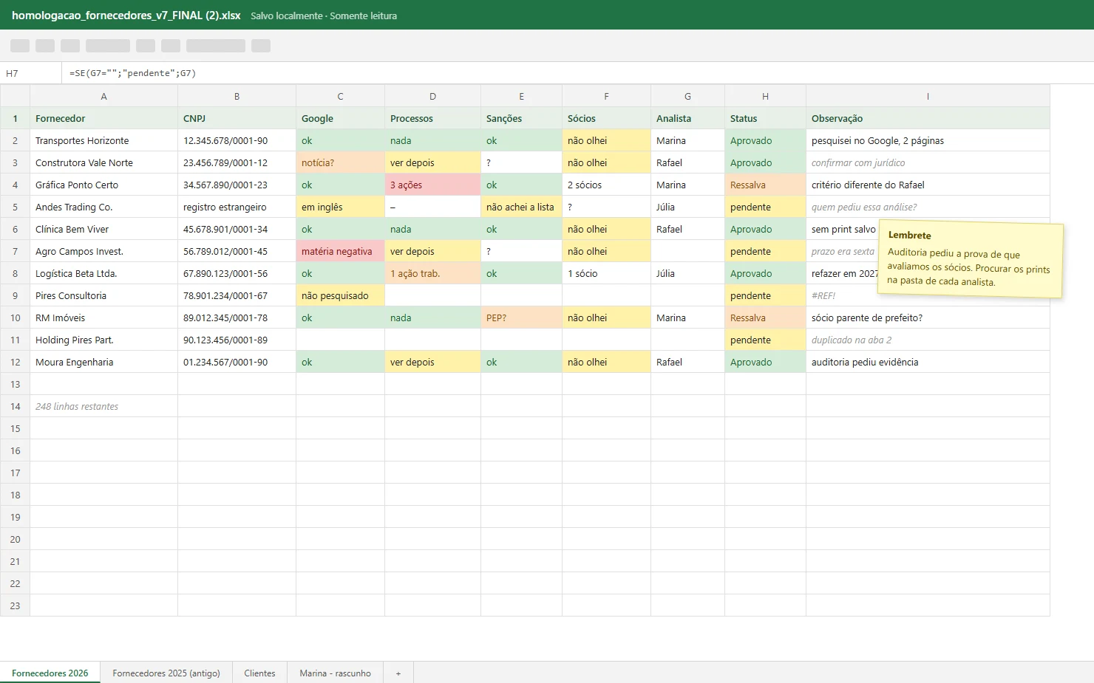Select column I header

point(928,96)
